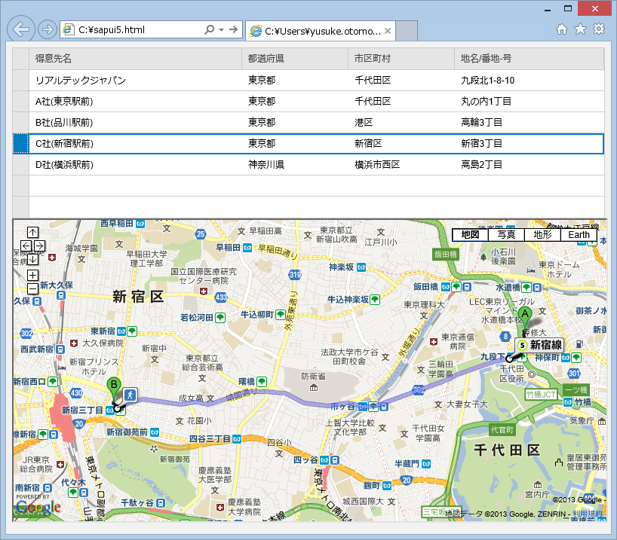Click the selected row header for C社(新宿駅前)

[21, 143]
